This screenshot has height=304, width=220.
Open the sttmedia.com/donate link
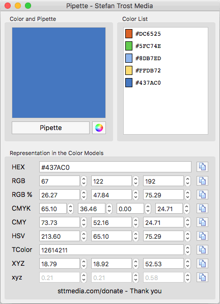[91, 291]
